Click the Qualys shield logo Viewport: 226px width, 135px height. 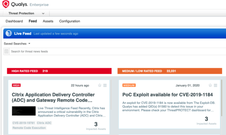pos(6,4)
